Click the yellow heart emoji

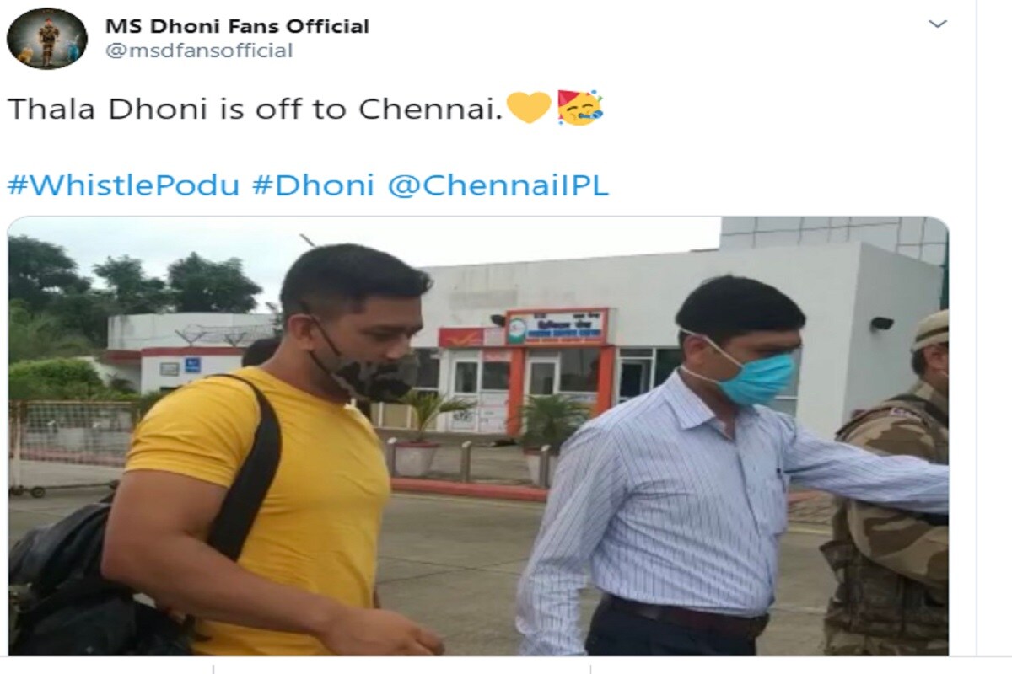pyautogui.click(x=529, y=108)
